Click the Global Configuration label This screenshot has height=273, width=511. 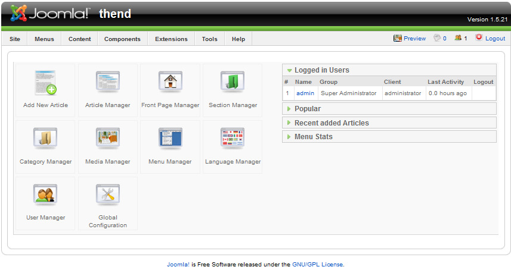click(108, 221)
